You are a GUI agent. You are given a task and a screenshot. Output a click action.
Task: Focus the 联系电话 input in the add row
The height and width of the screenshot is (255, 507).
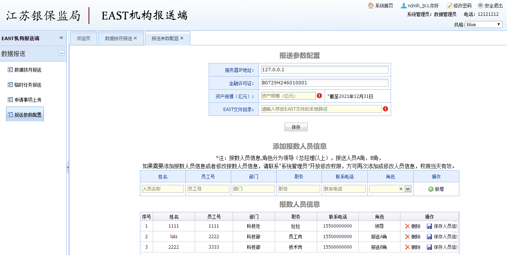345,189
